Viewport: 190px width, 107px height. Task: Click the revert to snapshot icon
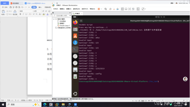coord(114,9)
